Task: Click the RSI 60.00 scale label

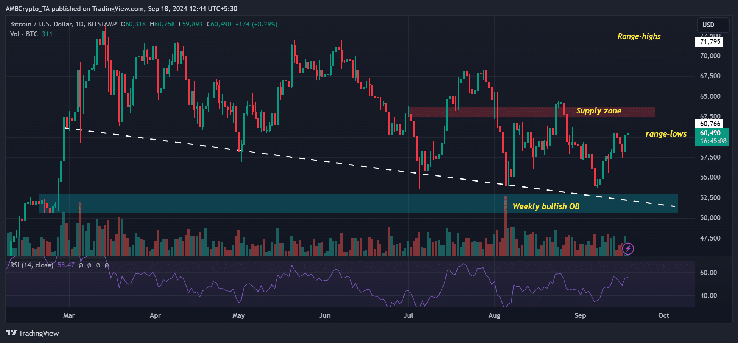Action: [708, 273]
